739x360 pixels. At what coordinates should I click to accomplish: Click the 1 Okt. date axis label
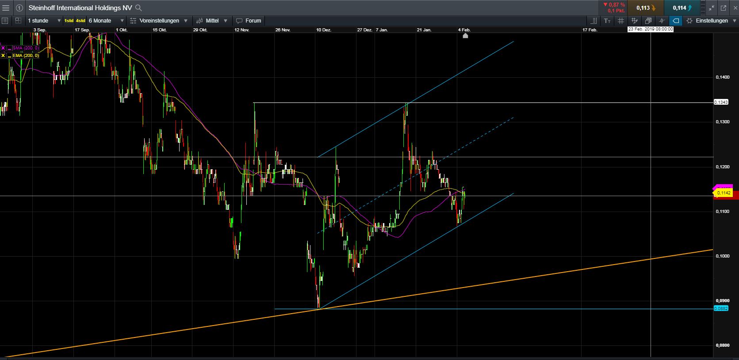(x=122, y=30)
